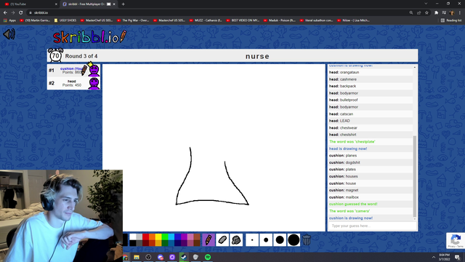Image resolution: width=465 pixels, height=262 pixels.
Task: Open a new browser tab
Action: (123, 4)
